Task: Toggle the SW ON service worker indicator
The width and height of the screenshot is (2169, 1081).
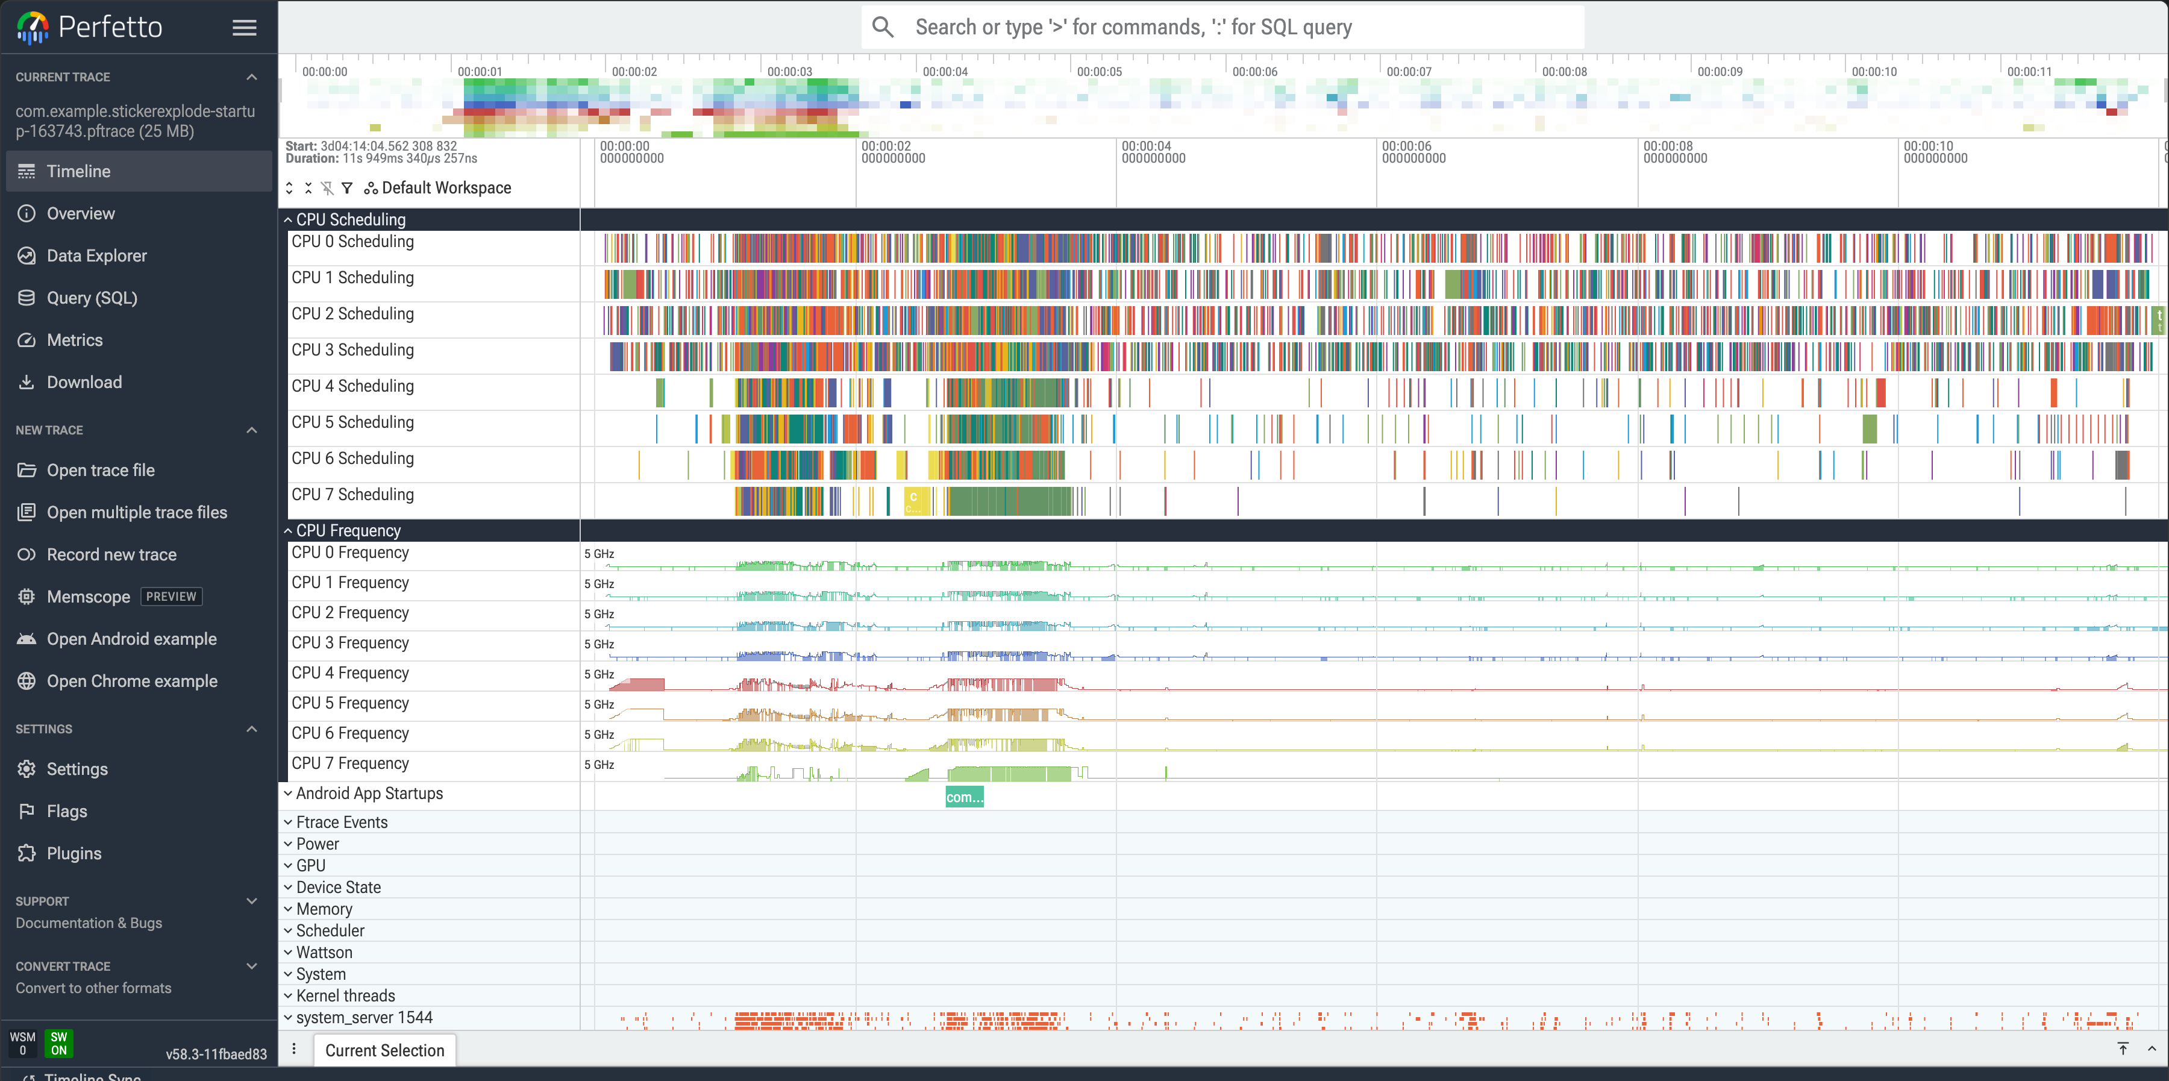Action: point(58,1043)
